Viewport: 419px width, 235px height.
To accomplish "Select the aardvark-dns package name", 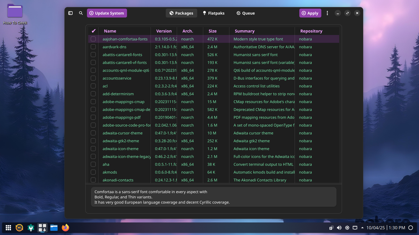I will [x=114, y=47].
